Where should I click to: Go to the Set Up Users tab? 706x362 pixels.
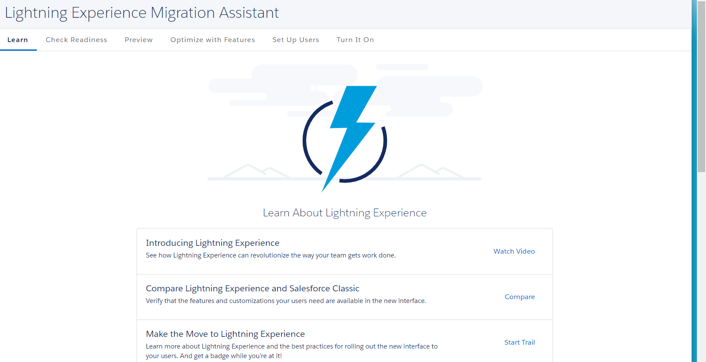(x=295, y=39)
